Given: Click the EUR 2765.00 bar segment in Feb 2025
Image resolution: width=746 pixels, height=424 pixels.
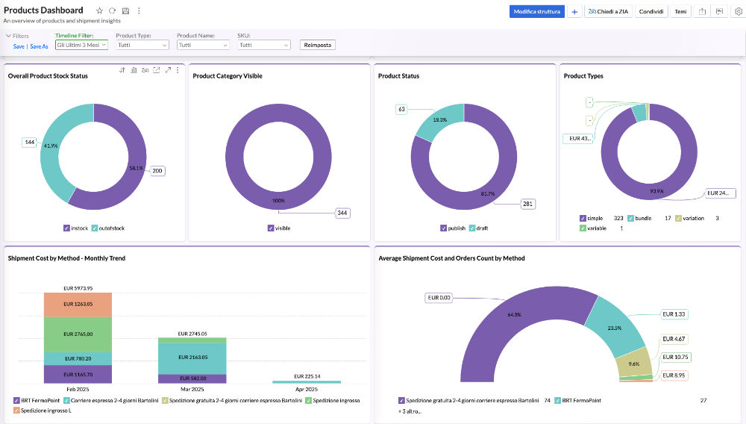Looking at the screenshot, I should click(x=78, y=334).
